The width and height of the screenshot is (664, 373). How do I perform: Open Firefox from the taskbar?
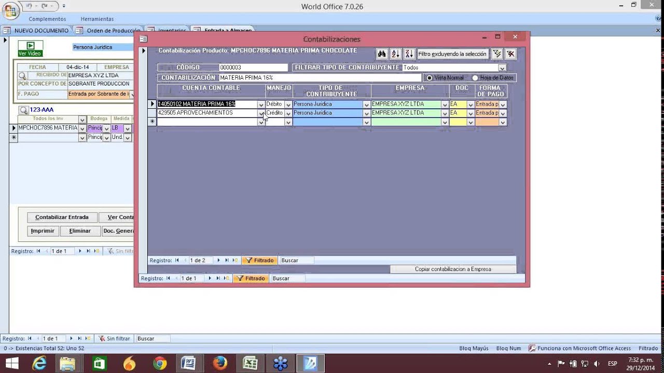tap(220, 364)
